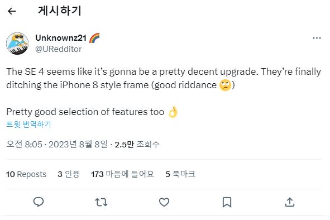330x220 pixels.
Task: Click 트윗 번역하기 translate link
Action: tap(28, 124)
